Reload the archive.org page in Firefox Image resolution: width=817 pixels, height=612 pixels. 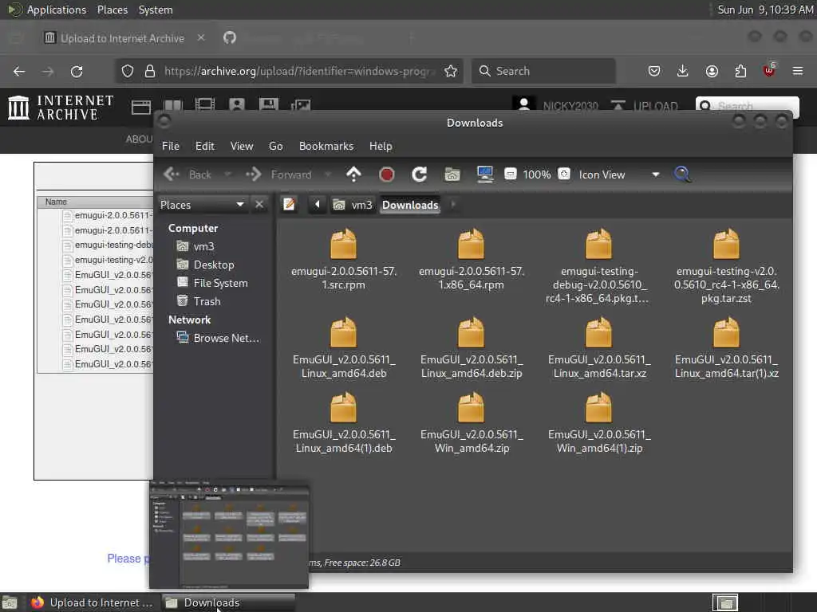click(77, 71)
